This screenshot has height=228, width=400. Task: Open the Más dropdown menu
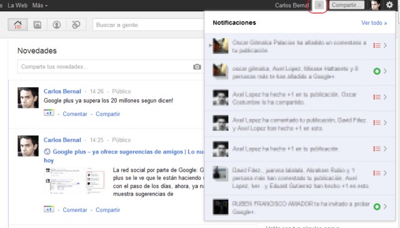(x=40, y=6)
